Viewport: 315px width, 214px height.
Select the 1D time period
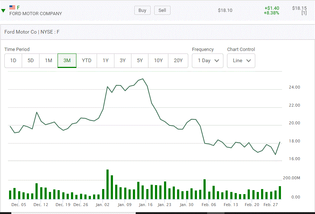tap(13, 61)
